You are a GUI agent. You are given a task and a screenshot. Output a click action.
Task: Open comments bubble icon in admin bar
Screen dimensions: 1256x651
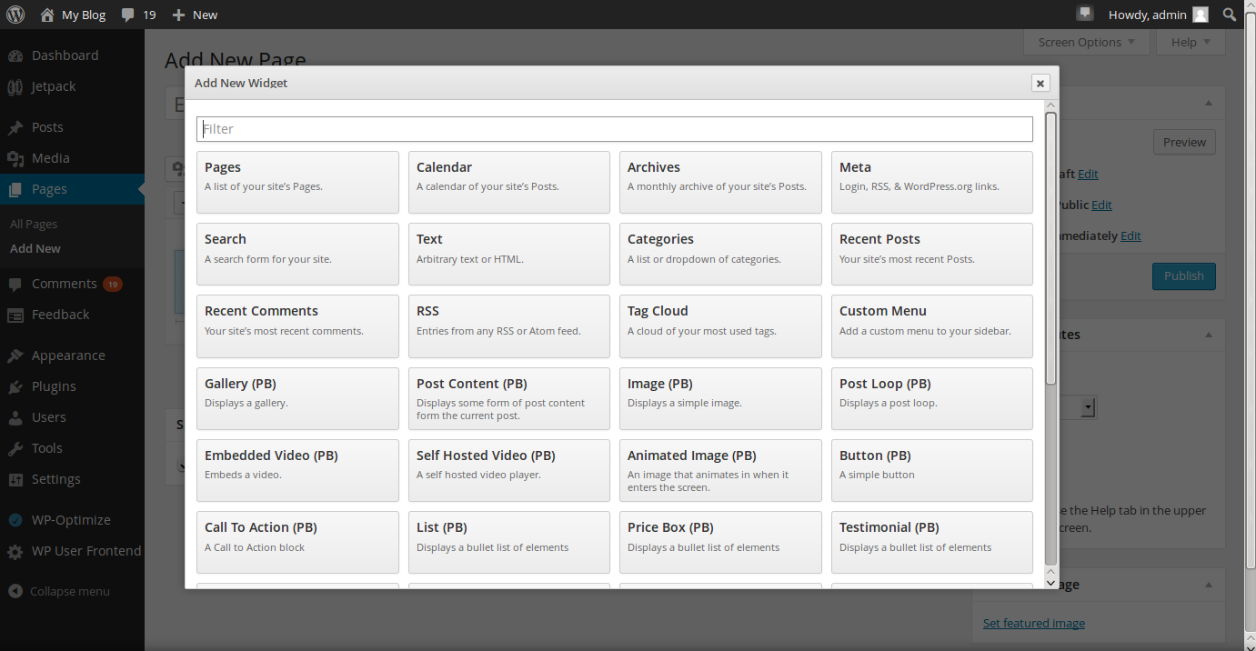tap(128, 15)
